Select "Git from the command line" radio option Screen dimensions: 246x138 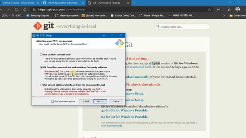click(41, 67)
